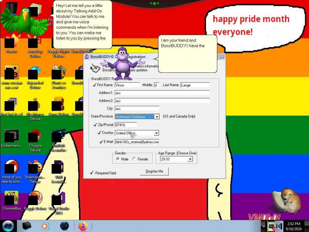Open 'that but its c#' desktop icon
Screen dimensions: 309x232
12,107
